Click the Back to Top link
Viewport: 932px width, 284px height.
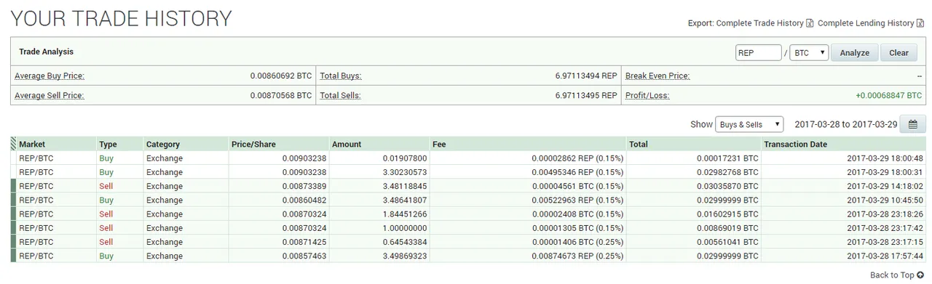point(892,275)
